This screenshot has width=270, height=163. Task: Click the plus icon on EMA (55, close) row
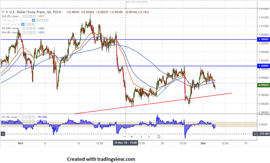tap(31, 16)
